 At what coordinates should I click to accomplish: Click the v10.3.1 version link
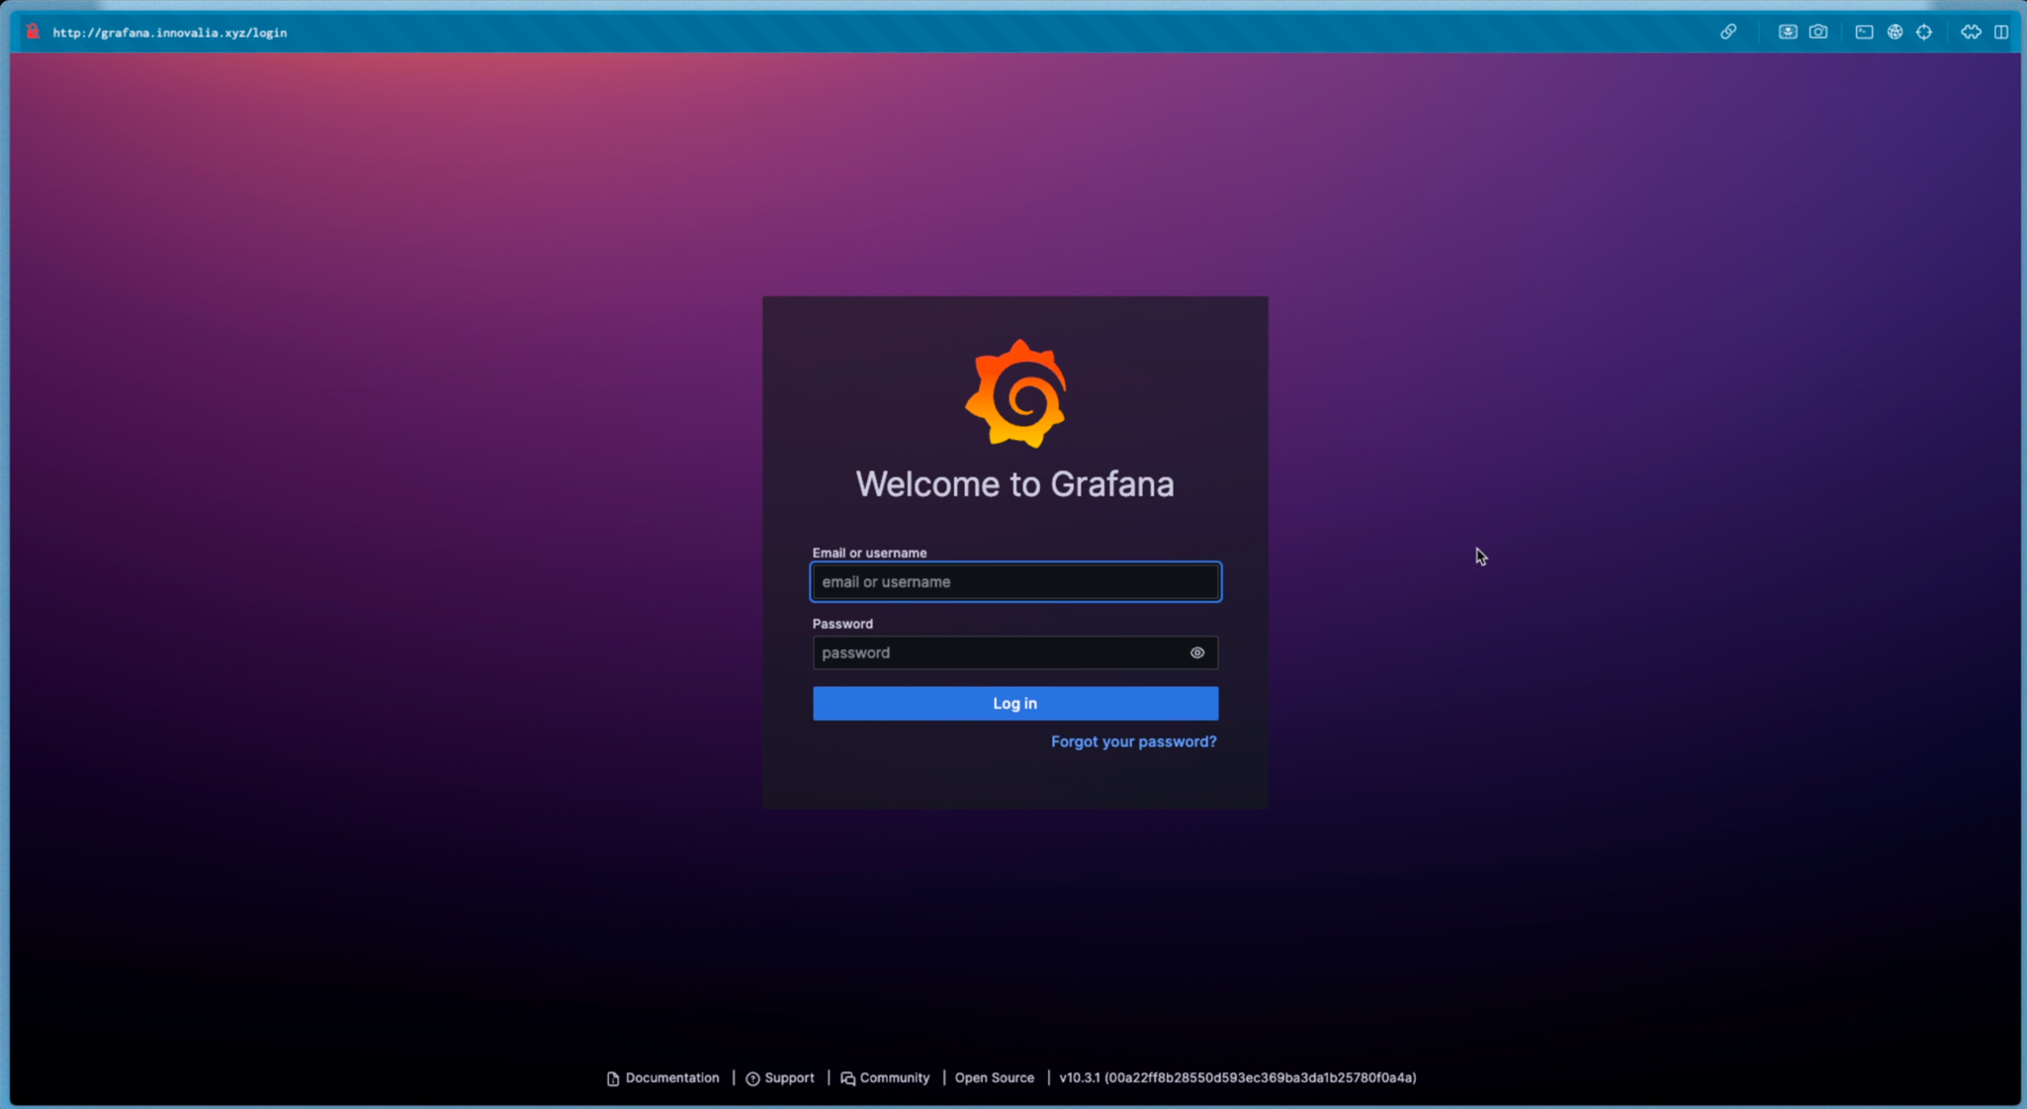1237,1077
